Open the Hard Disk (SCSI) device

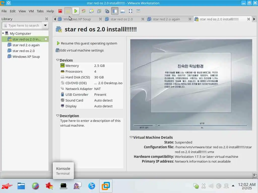coord(91,77)
